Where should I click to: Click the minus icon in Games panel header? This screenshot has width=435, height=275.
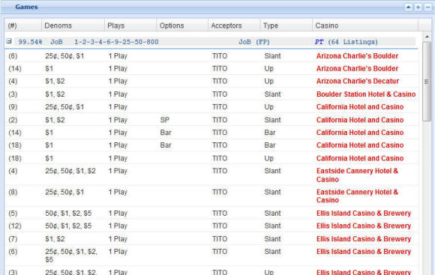click(428, 7)
